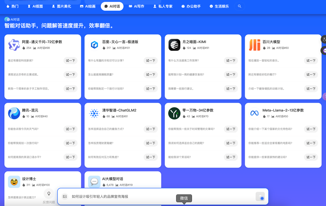Screen dimensions: 326x206
Task: Click the search magnifier icon
Action: click(x=240, y=6)
